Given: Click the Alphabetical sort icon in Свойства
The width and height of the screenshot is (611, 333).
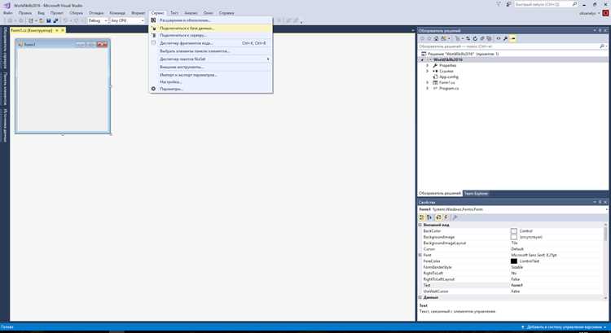Looking at the screenshot, I should (429, 217).
